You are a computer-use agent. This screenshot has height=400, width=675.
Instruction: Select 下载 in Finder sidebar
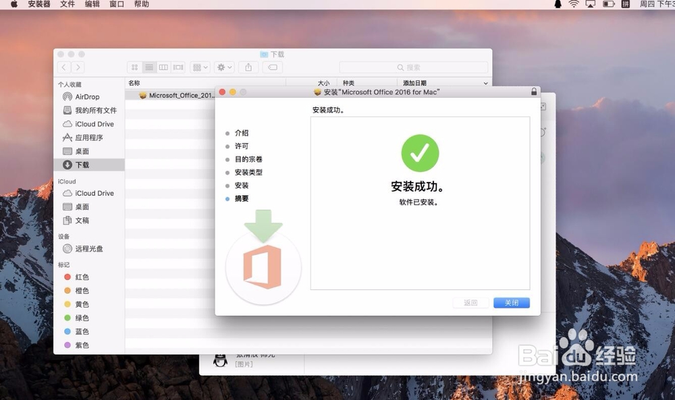[89, 165]
